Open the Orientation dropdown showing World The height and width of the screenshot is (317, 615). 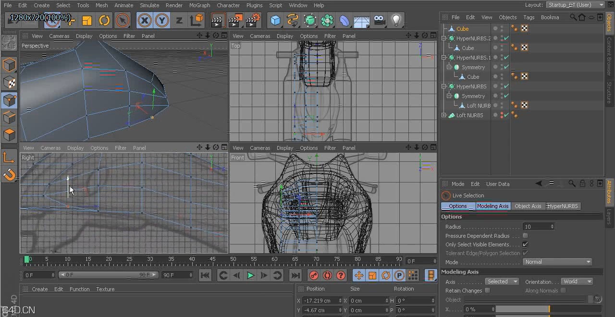[x=577, y=281]
